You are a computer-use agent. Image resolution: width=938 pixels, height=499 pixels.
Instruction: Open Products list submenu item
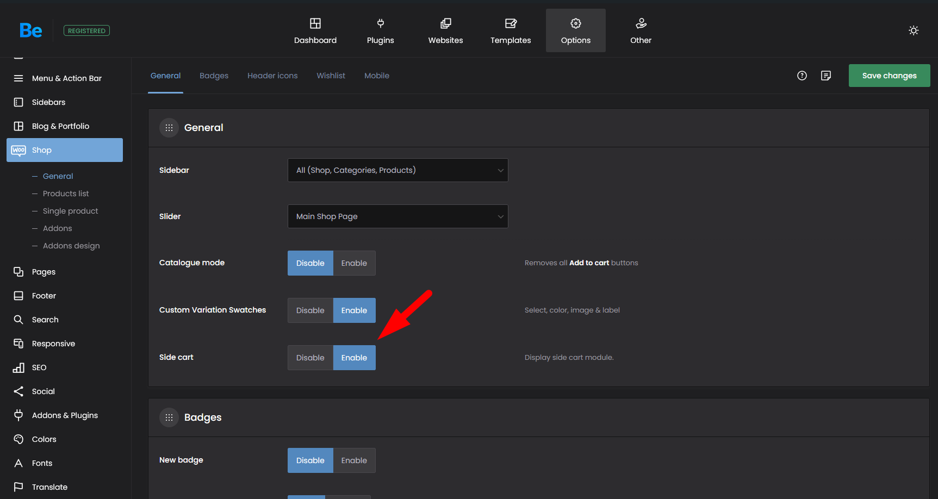point(66,194)
